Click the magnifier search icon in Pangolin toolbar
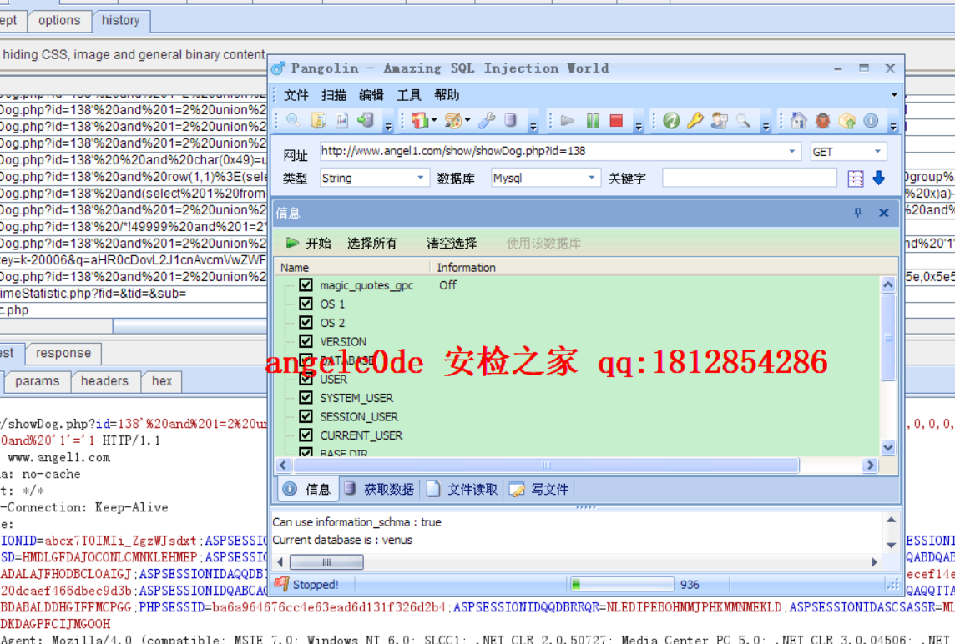Image resolution: width=955 pixels, height=644 pixels. pos(293,120)
